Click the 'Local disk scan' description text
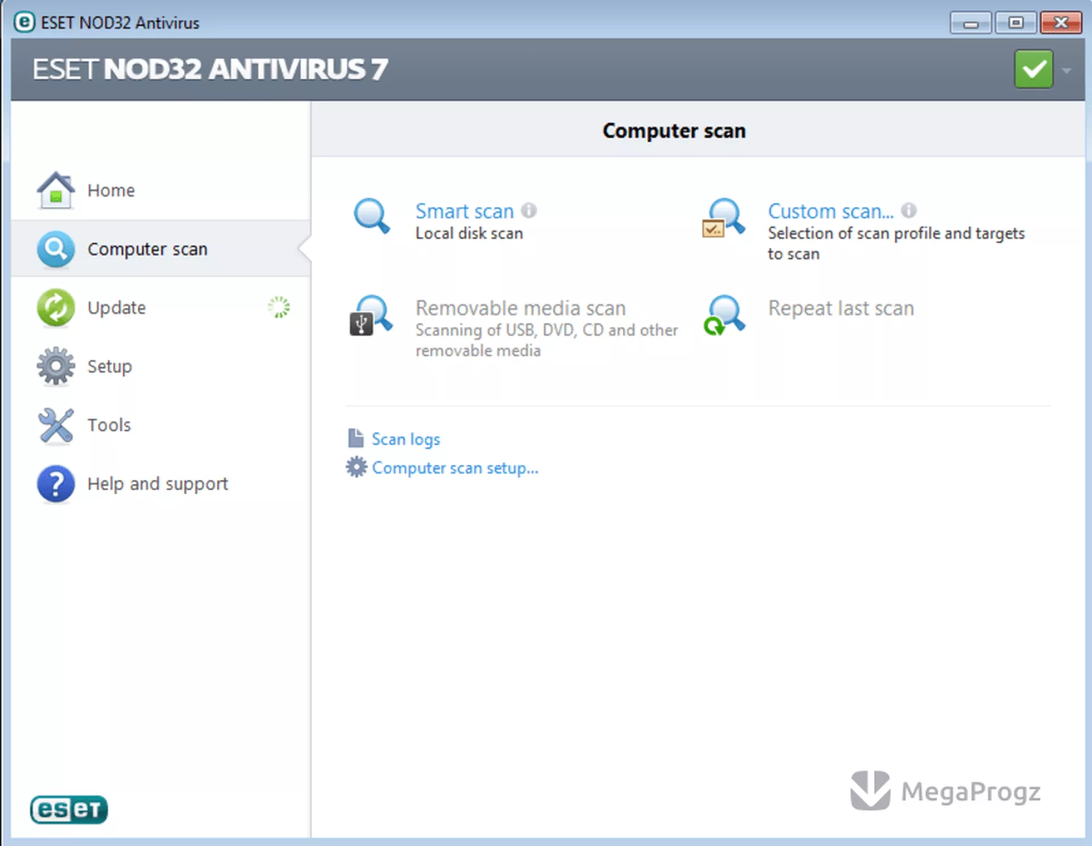Image resolution: width=1092 pixels, height=846 pixels. [x=469, y=234]
